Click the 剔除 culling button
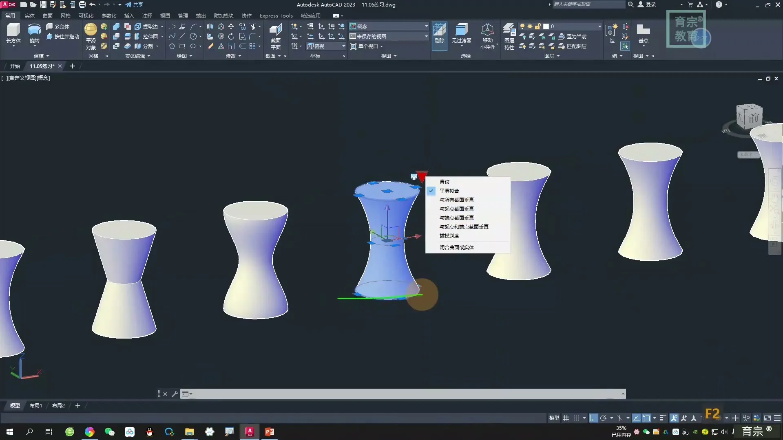 (x=439, y=33)
